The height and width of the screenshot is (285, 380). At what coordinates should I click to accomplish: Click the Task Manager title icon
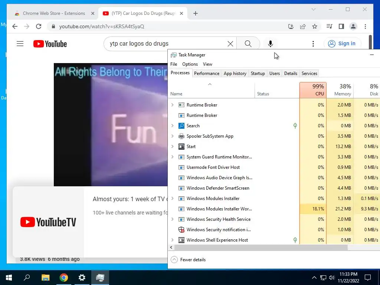174,55
